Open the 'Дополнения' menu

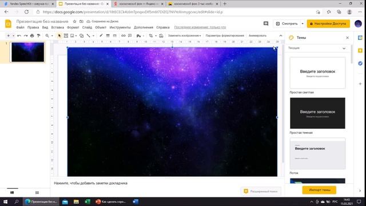point(144,27)
